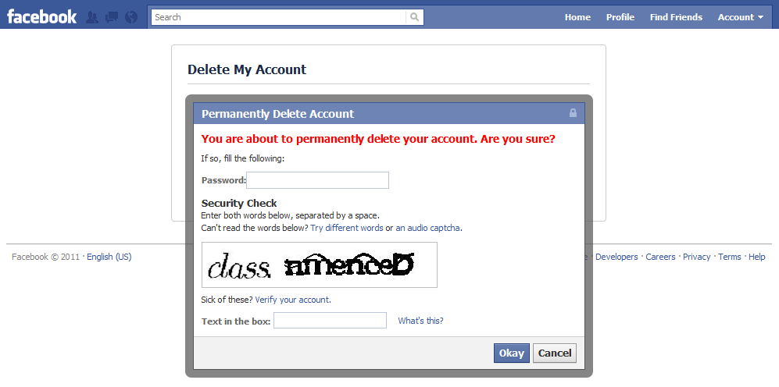This screenshot has width=779, height=387.
Task: Open the messages icon
Action: click(x=112, y=17)
